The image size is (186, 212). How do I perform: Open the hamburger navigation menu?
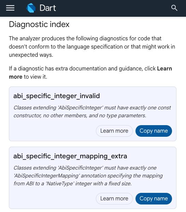(10, 8)
